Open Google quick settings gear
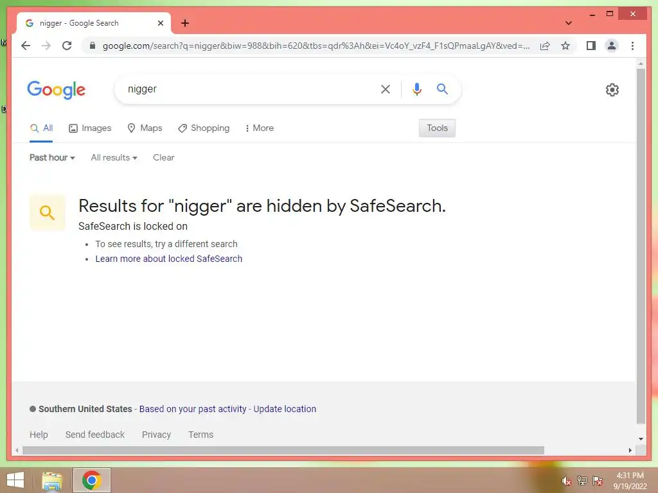The image size is (658, 493). tap(612, 89)
